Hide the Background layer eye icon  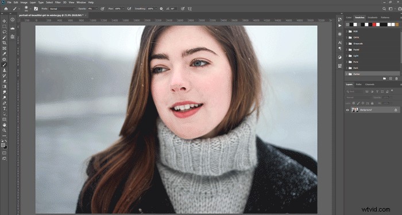[347, 110]
